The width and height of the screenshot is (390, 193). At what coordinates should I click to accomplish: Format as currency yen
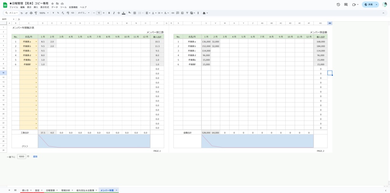coord(53,13)
